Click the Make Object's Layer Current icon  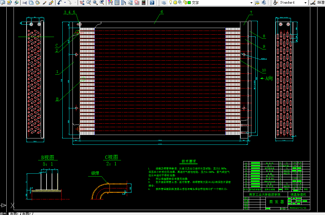coord(257,3)
